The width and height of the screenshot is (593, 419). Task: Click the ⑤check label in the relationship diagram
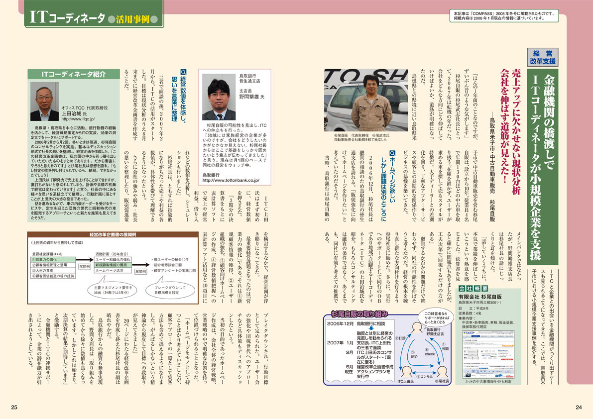430,352
